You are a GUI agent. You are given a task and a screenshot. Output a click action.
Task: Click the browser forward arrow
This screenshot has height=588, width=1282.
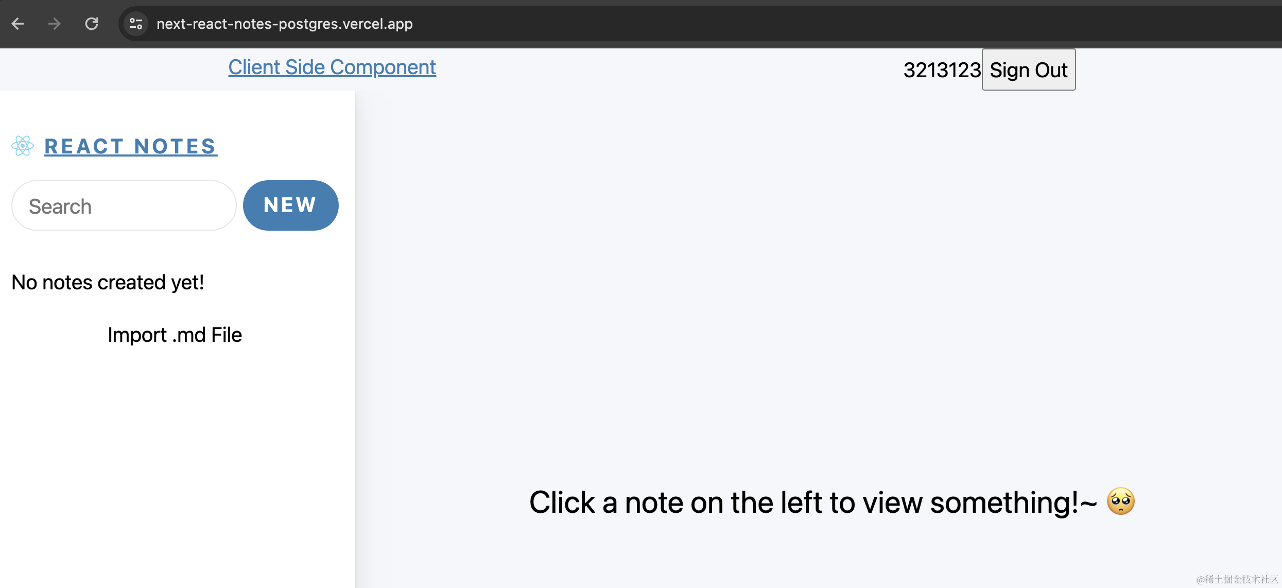click(54, 24)
